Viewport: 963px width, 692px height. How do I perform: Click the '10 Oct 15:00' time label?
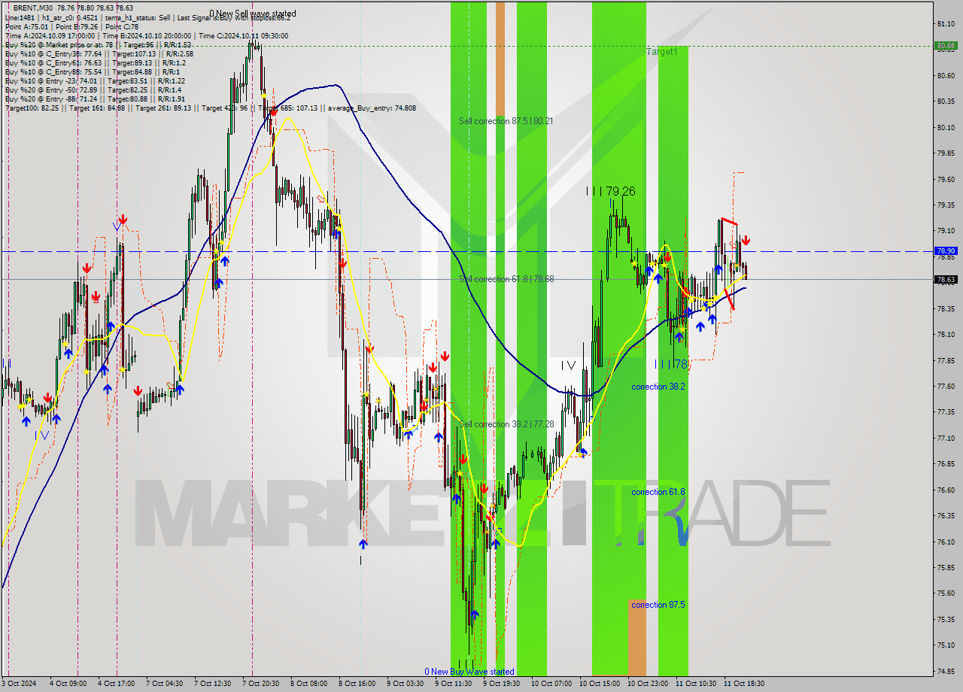[x=600, y=684]
